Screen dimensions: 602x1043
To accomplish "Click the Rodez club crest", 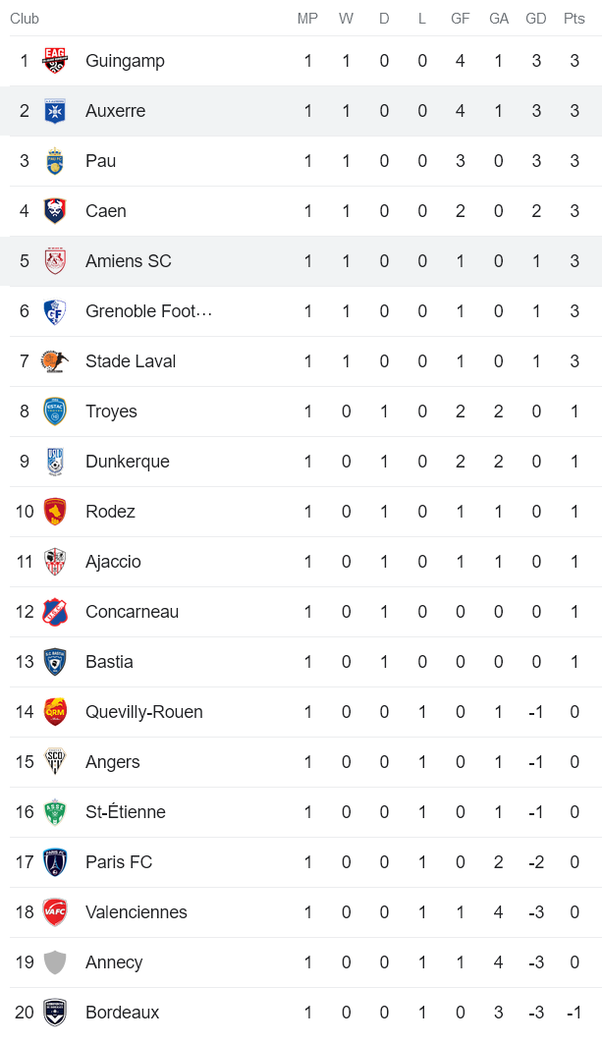I will [x=55, y=512].
